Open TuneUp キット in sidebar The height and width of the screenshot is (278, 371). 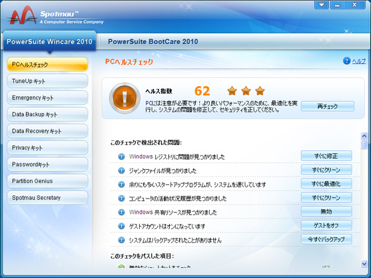[47, 81]
